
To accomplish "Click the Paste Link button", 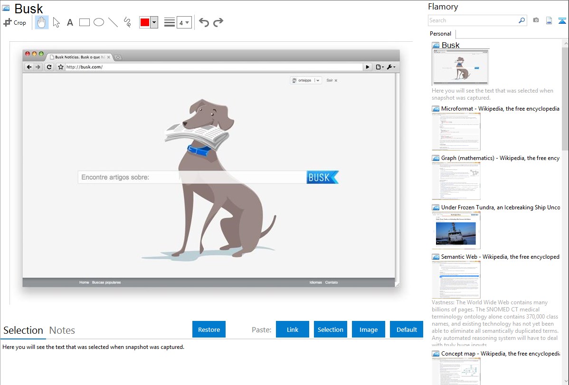I will tap(293, 329).
